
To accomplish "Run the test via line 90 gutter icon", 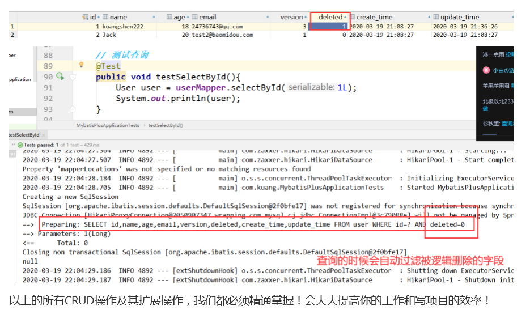I will [60, 77].
